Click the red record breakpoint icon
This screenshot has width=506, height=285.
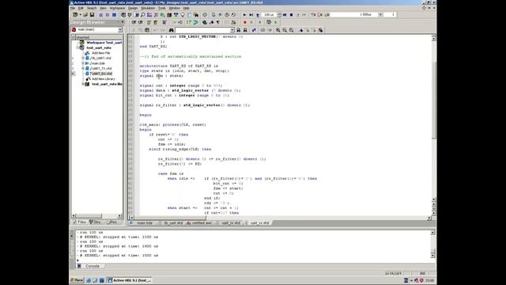[x=245, y=22]
